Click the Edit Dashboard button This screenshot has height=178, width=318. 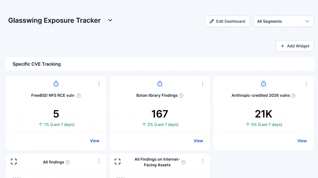pyautogui.click(x=227, y=21)
